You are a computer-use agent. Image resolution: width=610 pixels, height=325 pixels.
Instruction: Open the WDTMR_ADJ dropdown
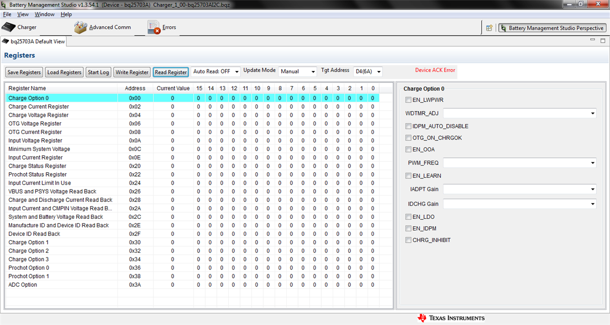(x=520, y=113)
